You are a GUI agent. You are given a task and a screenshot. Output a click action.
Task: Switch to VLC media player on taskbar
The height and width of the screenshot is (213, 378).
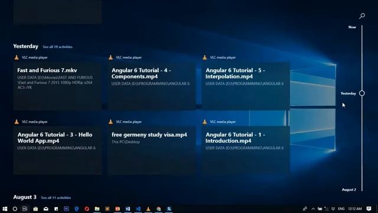coord(148,209)
